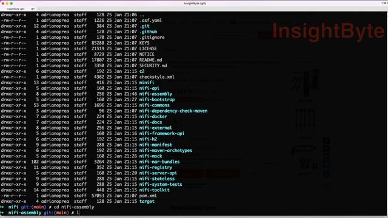Image resolution: width=388 pixels, height=218 pixels.
Task: Click the 21:26 timestamp of nifi-mock
Action: click(x=130, y=156)
